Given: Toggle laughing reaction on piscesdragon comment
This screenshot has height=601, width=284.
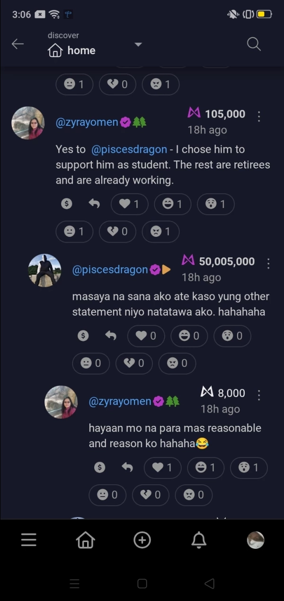Looking at the screenshot, I should tap(189, 336).
